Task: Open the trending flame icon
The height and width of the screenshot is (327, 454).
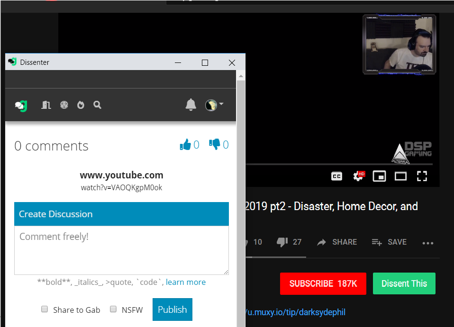Action: tap(81, 105)
